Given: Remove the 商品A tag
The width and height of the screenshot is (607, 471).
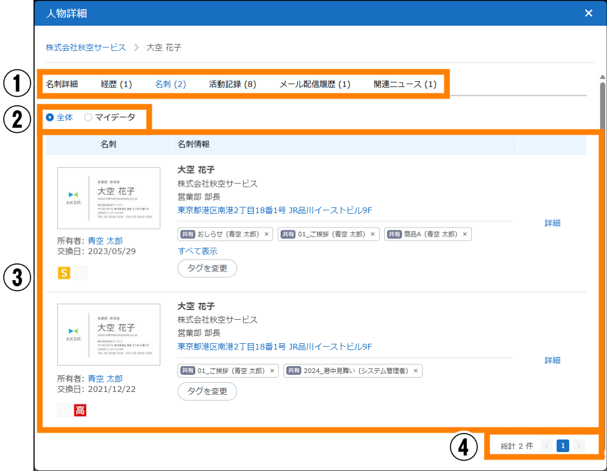Looking at the screenshot, I should (x=465, y=234).
